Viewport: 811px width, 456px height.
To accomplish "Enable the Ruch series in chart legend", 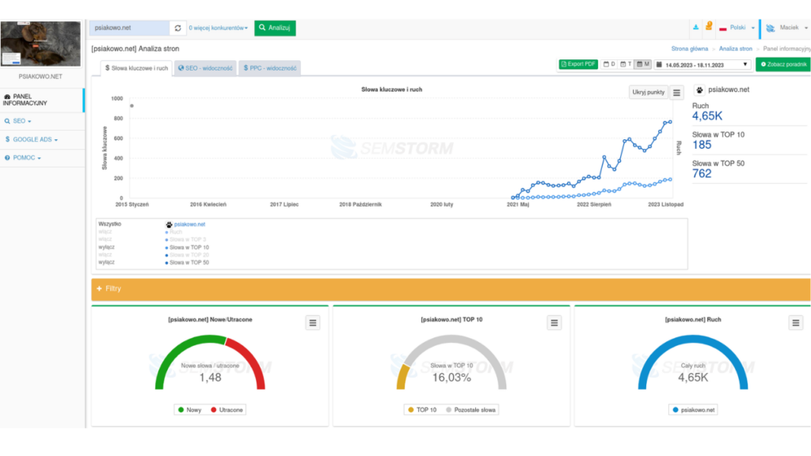I will tap(106, 232).
